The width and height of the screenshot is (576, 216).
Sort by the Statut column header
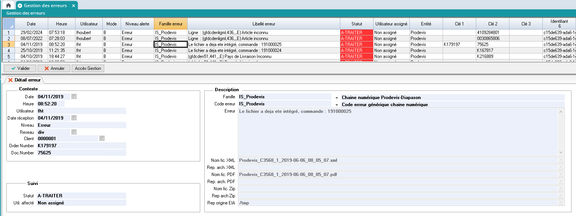pyautogui.click(x=356, y=24)
